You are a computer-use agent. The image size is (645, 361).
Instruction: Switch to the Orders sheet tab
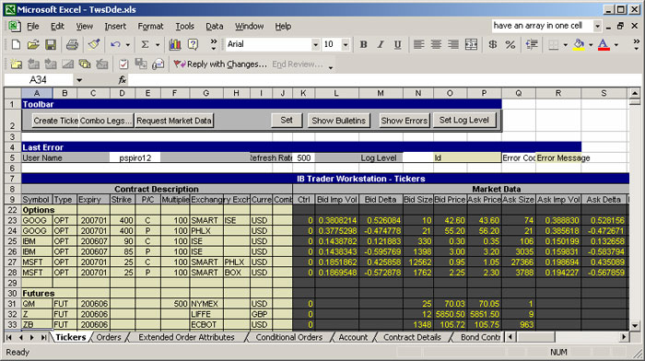(109, 337)
